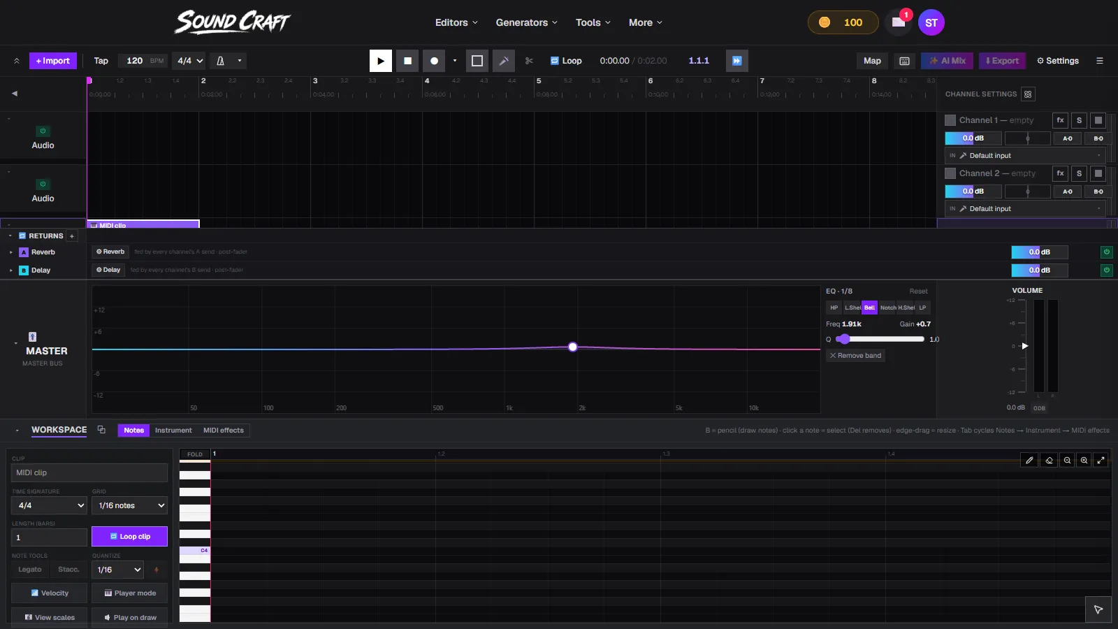Click the EQ band handle on the curve
Viewport: 1118px width, 629px height.
(x=573, y=347)
